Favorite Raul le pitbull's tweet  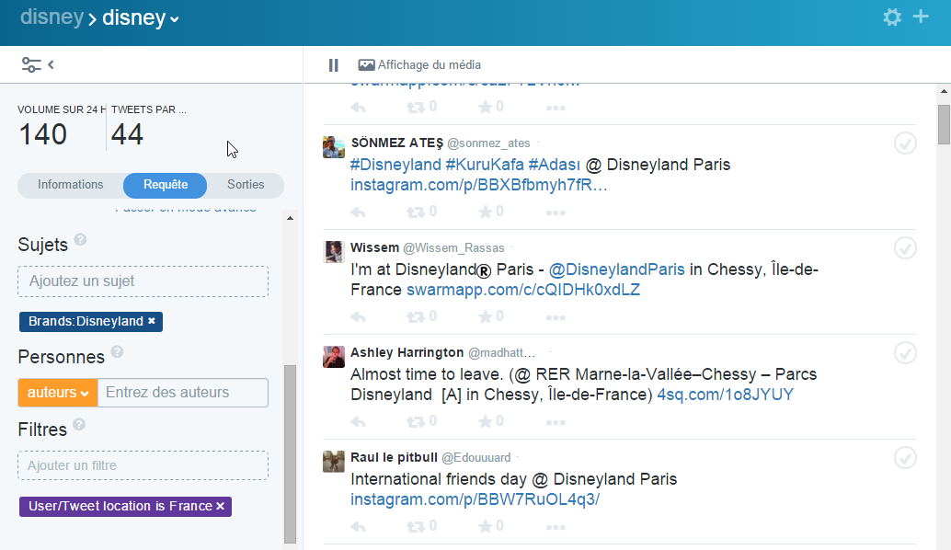coord(486,526)
